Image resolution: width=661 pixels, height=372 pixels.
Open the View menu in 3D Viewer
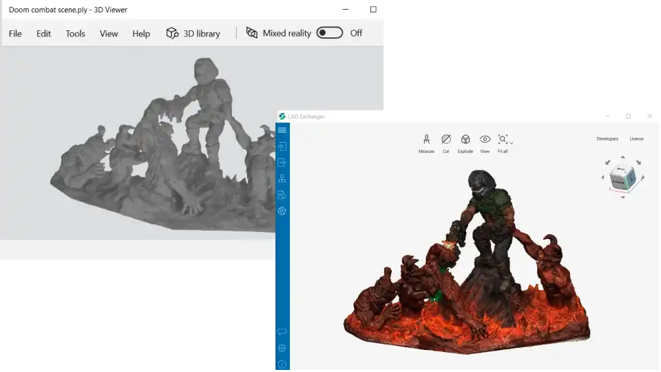click(109, 34)
